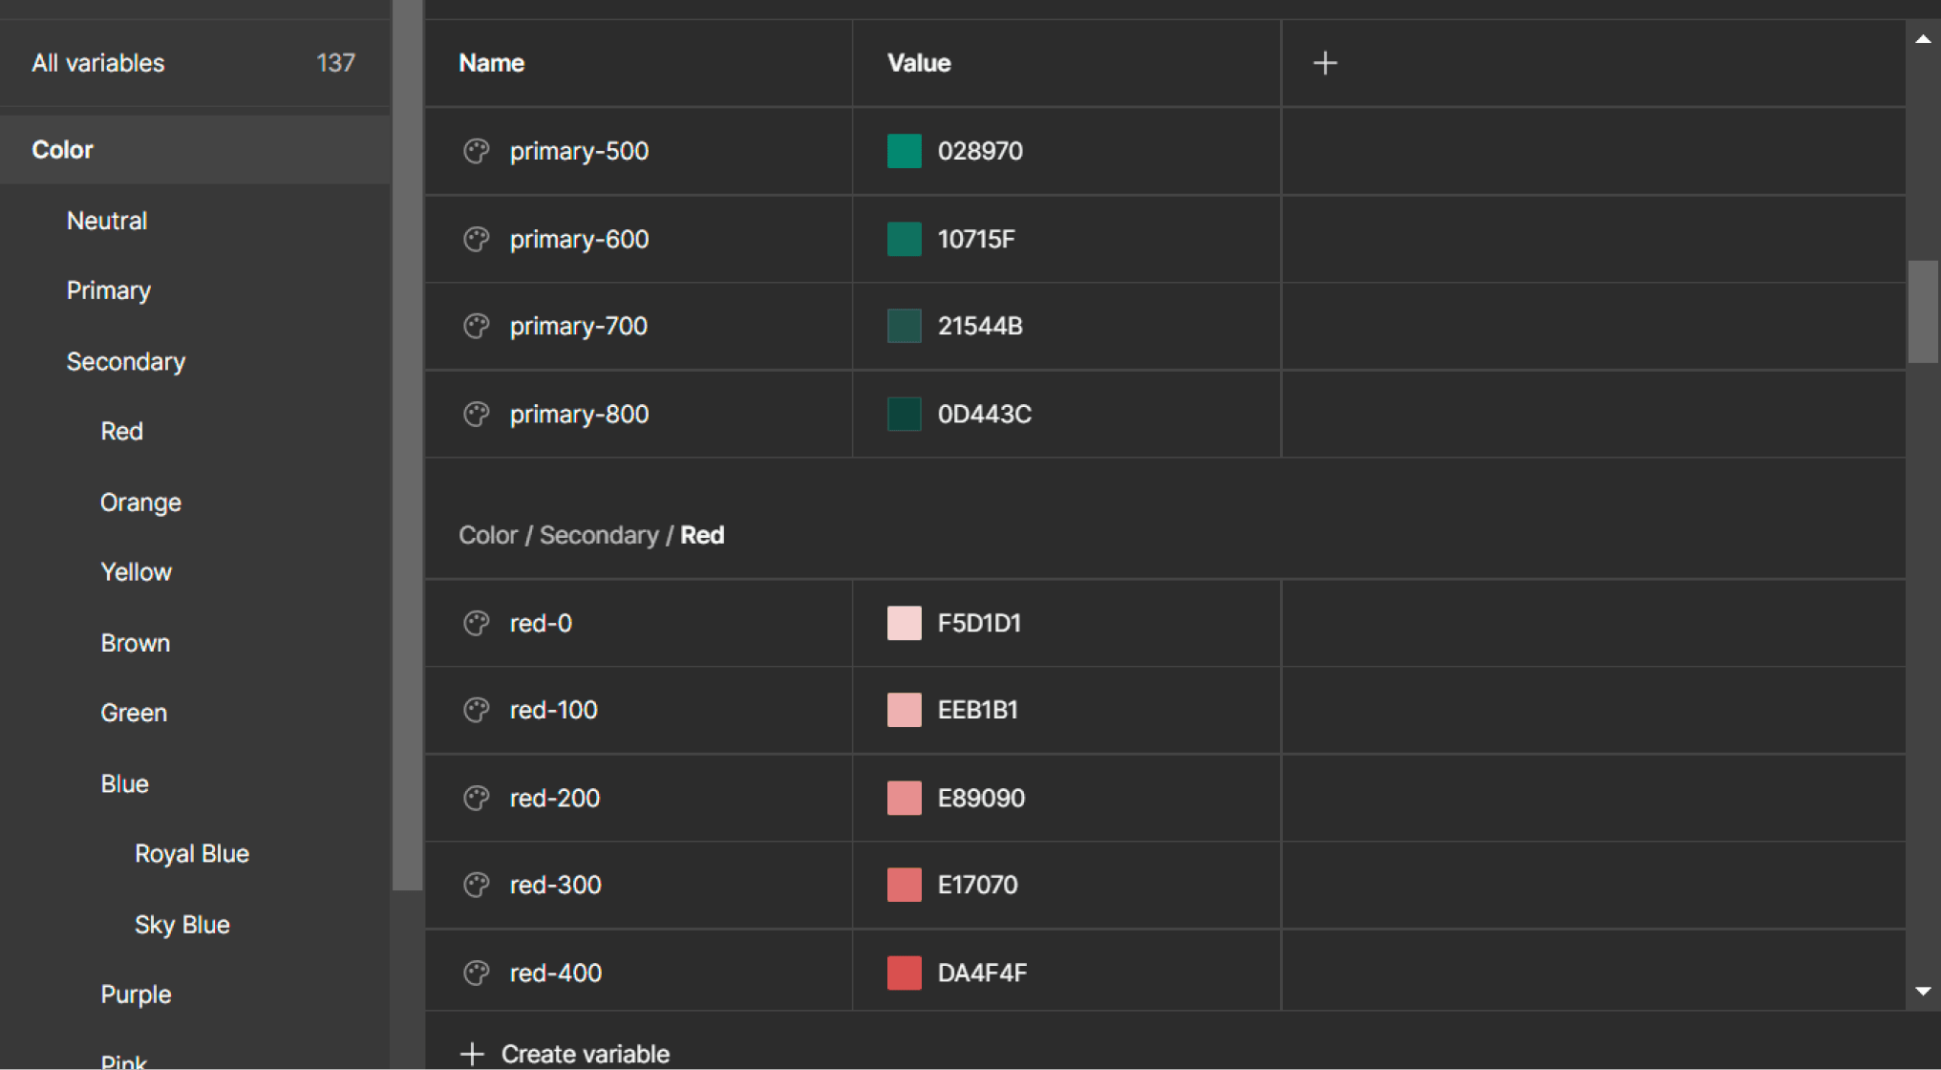The width and height of the screenshot is (1941, 1070).
Task: Select the Neutral color category
Action: (106, 220)
